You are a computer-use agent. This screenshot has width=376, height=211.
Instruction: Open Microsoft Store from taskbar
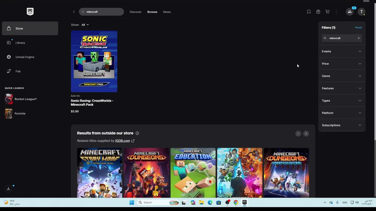coord(219,203)
